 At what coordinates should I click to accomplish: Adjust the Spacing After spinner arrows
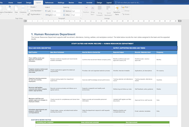tap(80, 15)
